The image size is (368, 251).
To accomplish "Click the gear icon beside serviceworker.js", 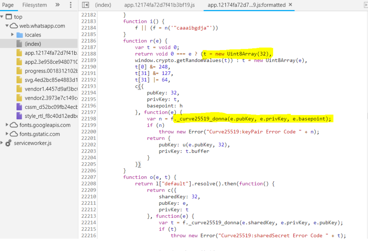I will coord(9,143).
